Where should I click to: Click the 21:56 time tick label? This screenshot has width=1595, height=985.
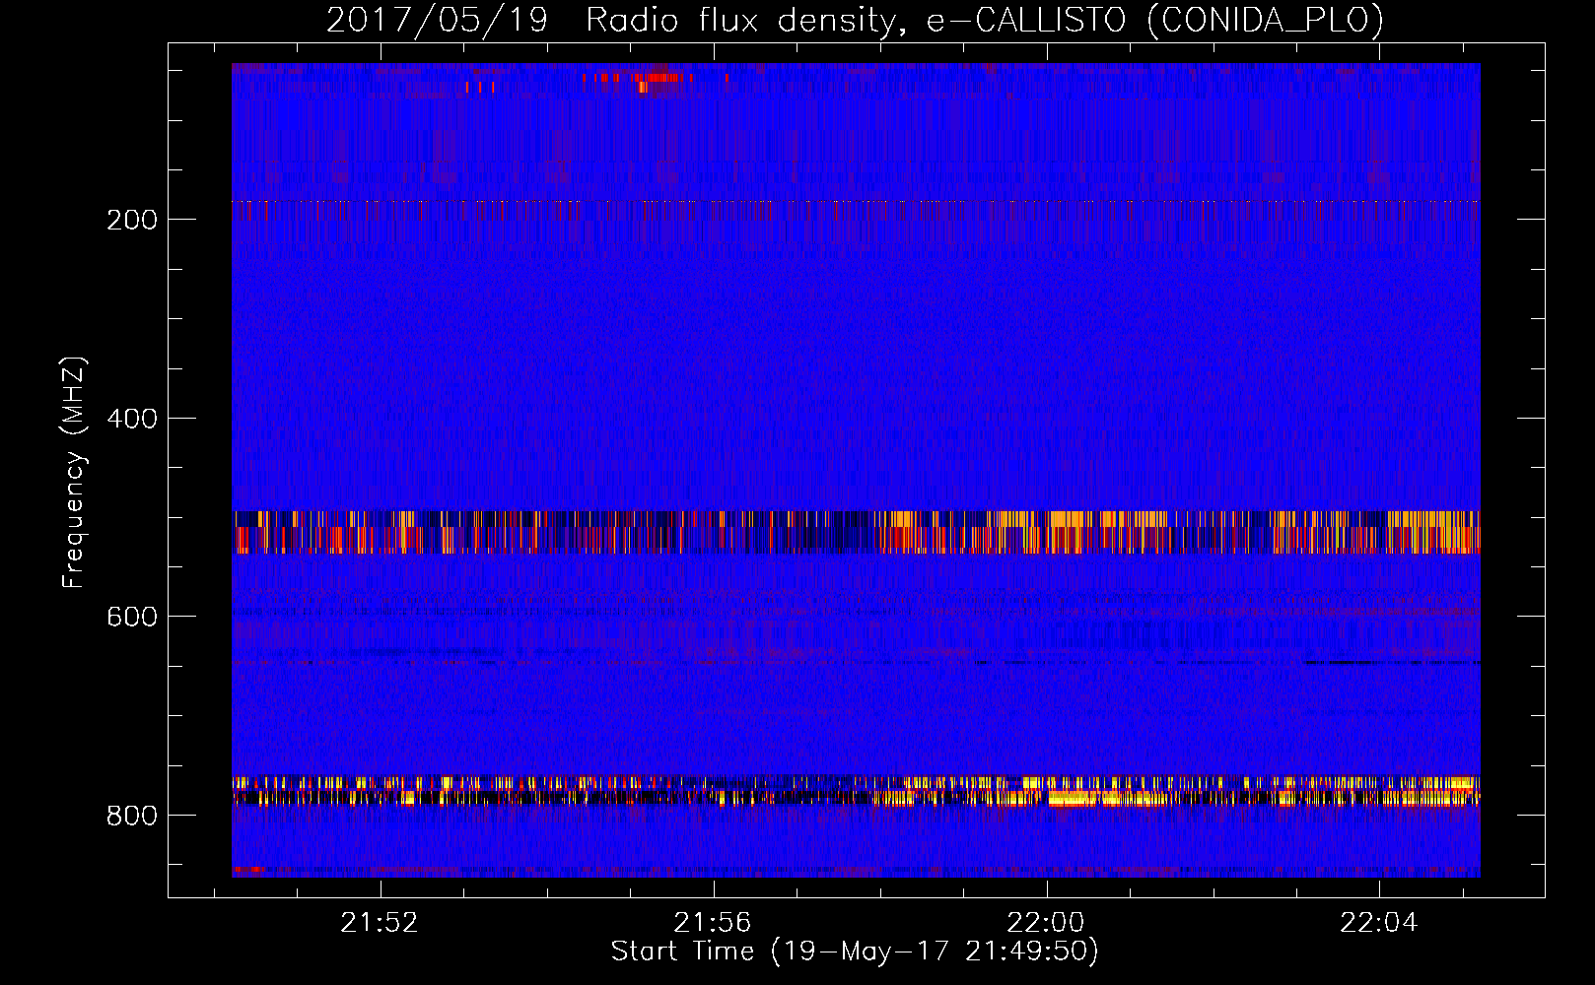click(x=713, y=922)
